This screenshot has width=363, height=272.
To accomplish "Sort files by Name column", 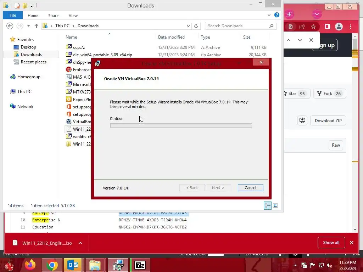I will pos(71,37).
